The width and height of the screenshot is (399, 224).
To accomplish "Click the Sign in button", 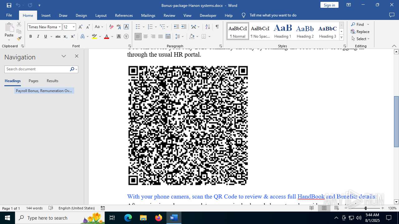I will coord(329,5).
